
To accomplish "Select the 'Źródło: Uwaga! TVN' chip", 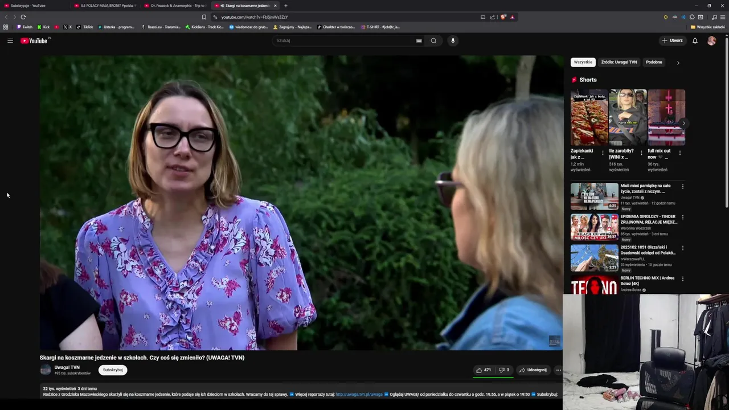I will (x=619, y=62).
